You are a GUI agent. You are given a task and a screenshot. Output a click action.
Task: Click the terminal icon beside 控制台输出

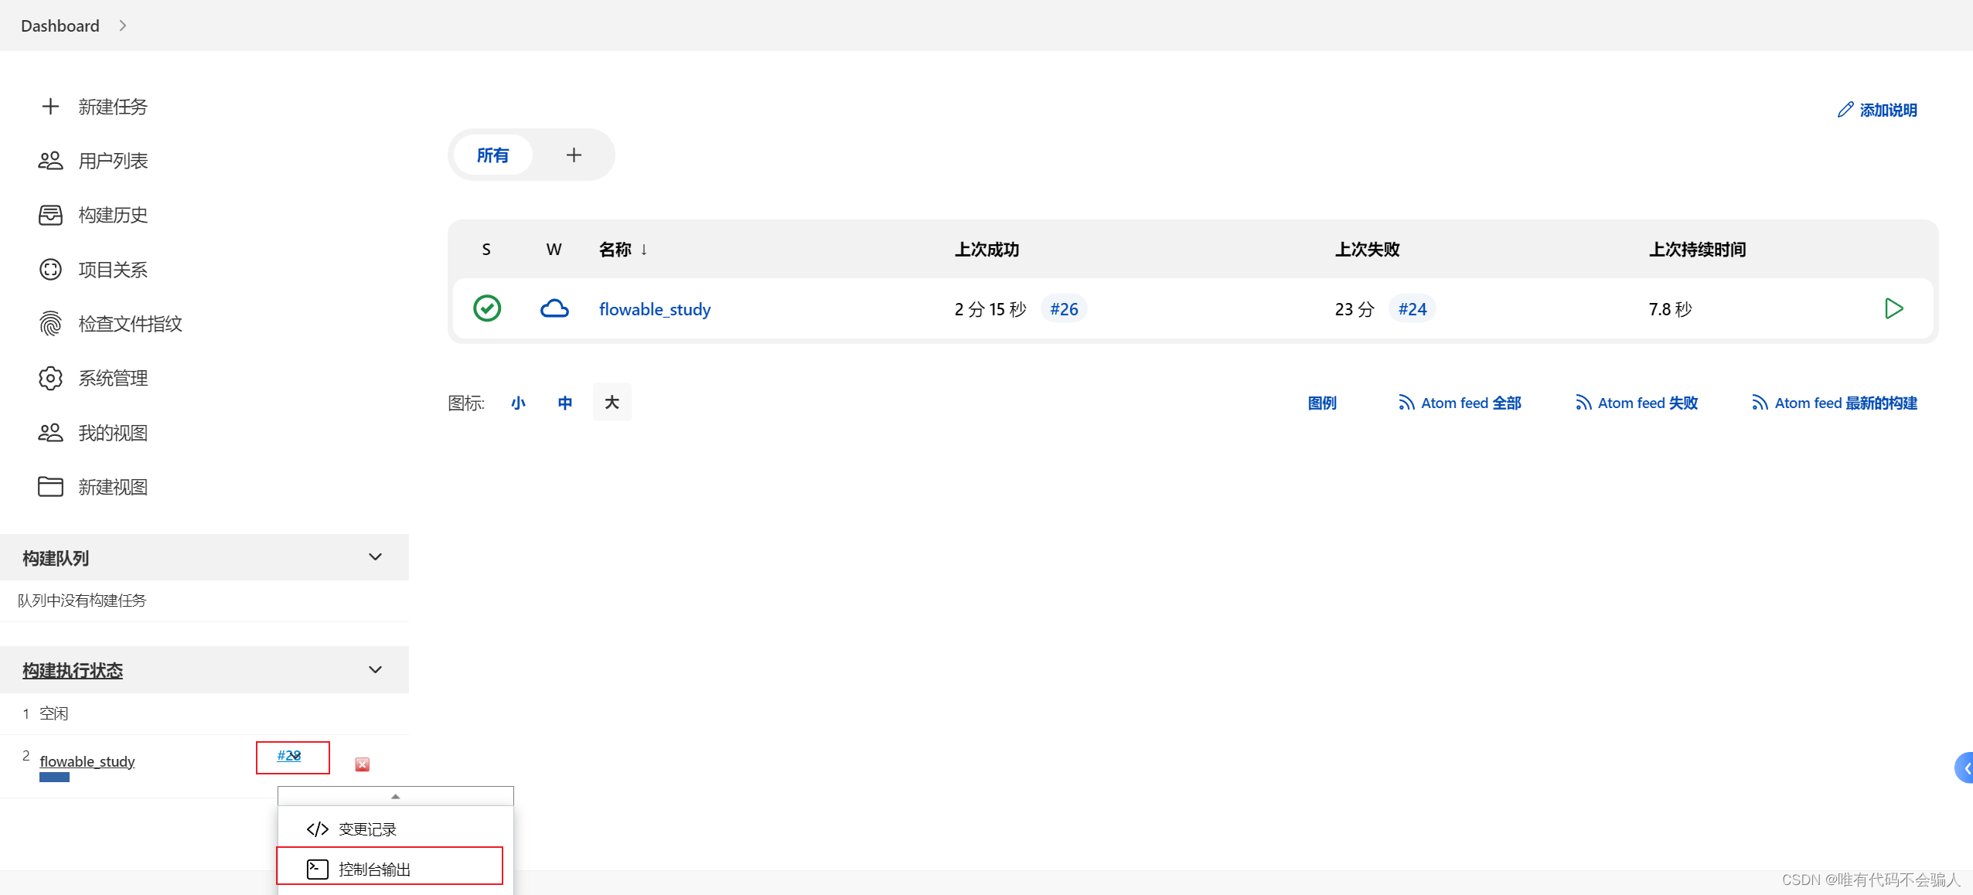click(318, 869)
